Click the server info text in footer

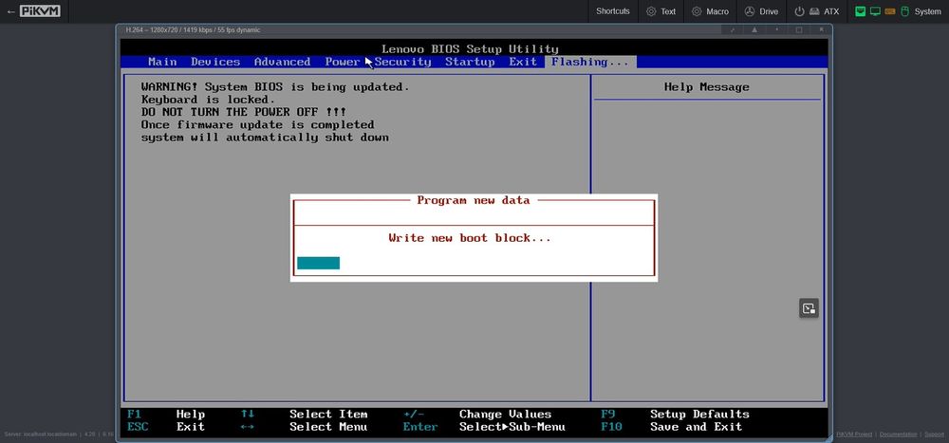click(x=58, y=434)
